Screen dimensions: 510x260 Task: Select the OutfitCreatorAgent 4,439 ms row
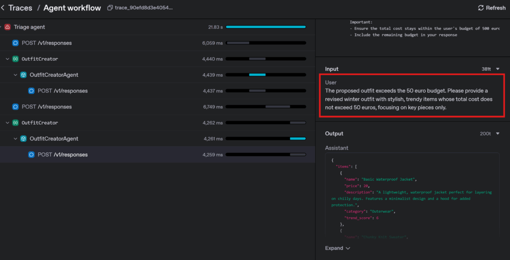[157, 75]
